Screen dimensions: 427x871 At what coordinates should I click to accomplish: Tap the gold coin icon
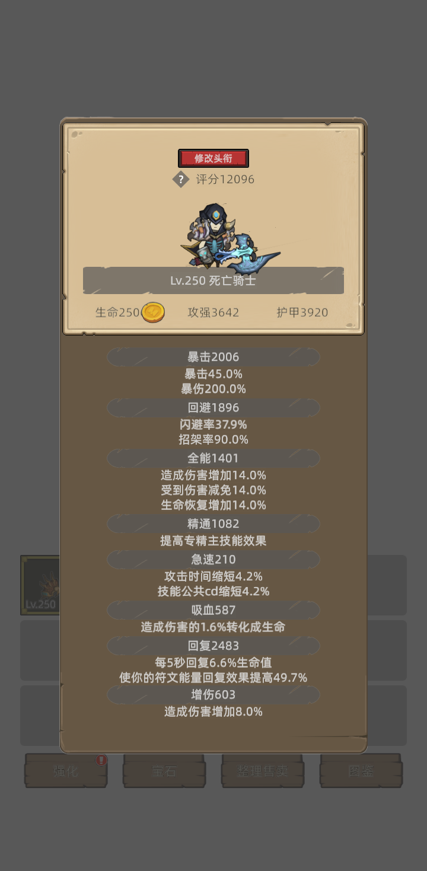pos(153,312)
